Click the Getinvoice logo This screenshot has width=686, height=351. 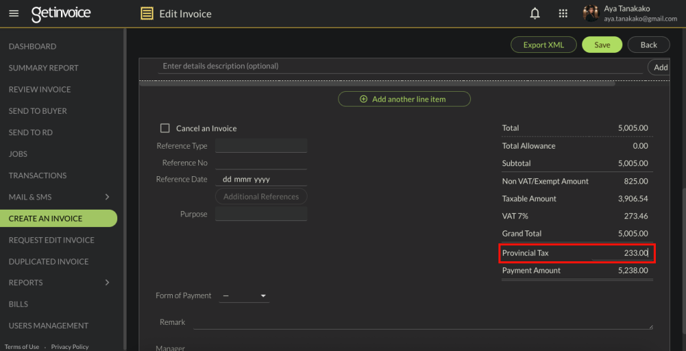click(x=61, y=13)
